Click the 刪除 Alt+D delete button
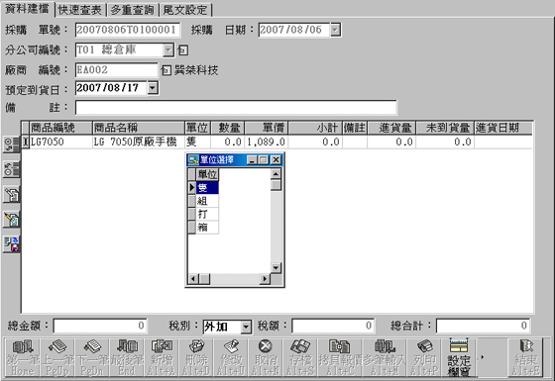555x381 pixels. click(196, 357)
